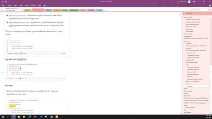Switch to the Resume section tab
The height and width of the screenshot is (119, 212).
(x=65, y=10)
